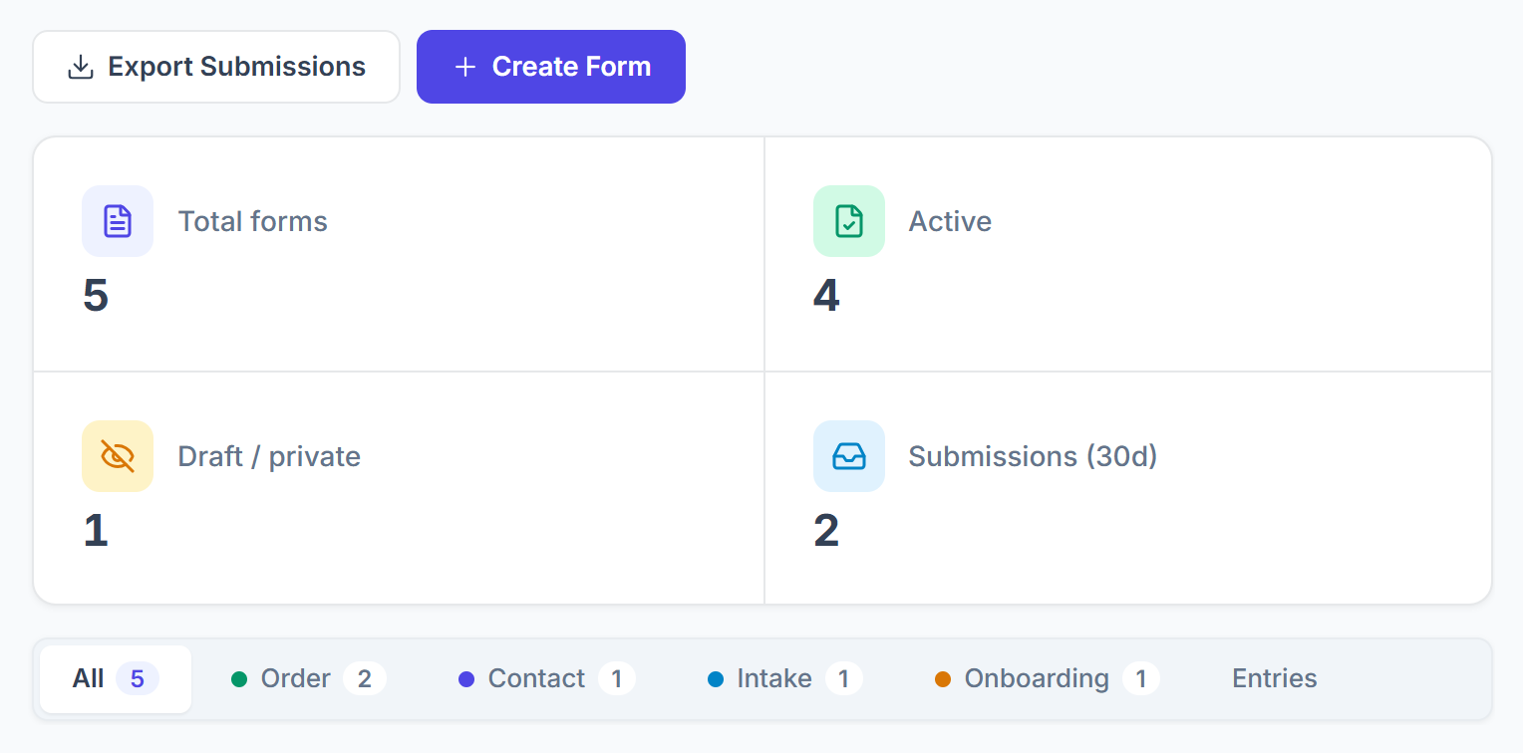Click the download icon in Export Submissions
Screen dimensions: 1523x753
point(80,67)
